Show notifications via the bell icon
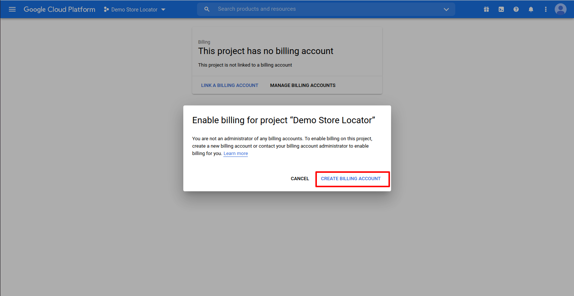 coord(531,9)
